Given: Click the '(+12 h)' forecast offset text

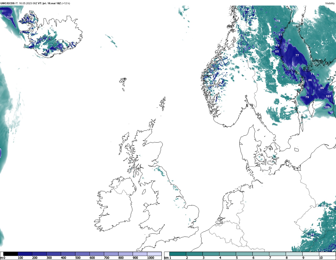Looking at the screenshot, I should tap(66, 3).
